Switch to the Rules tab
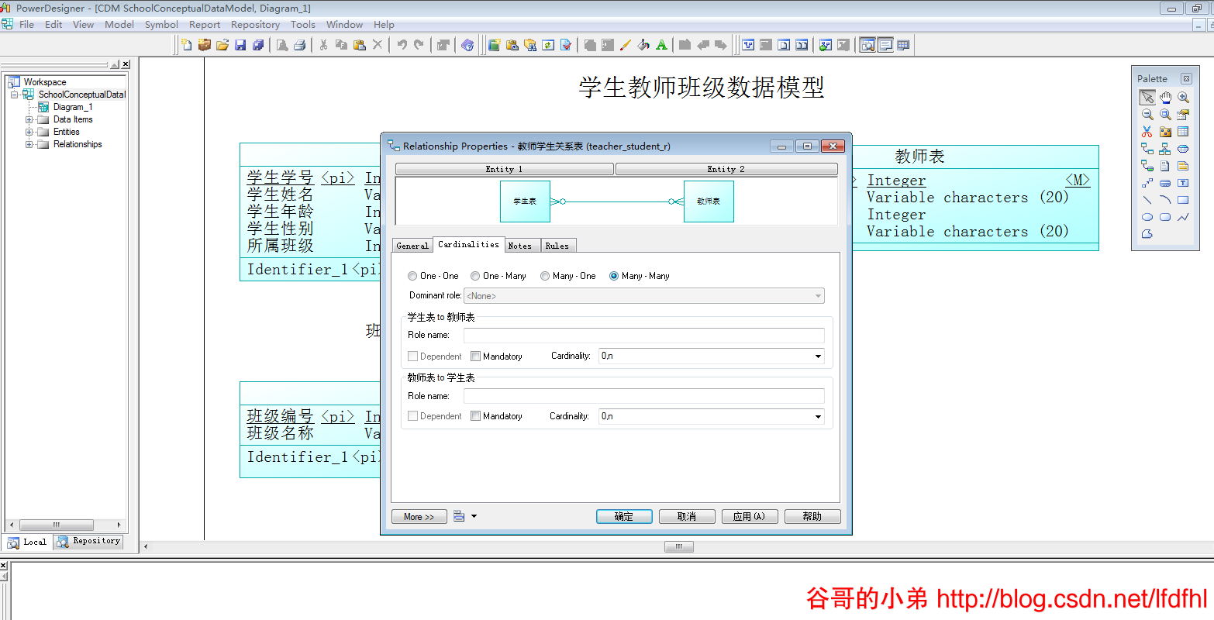The height and width of the screenshot is (620, 1214). (x=557, y=246)
